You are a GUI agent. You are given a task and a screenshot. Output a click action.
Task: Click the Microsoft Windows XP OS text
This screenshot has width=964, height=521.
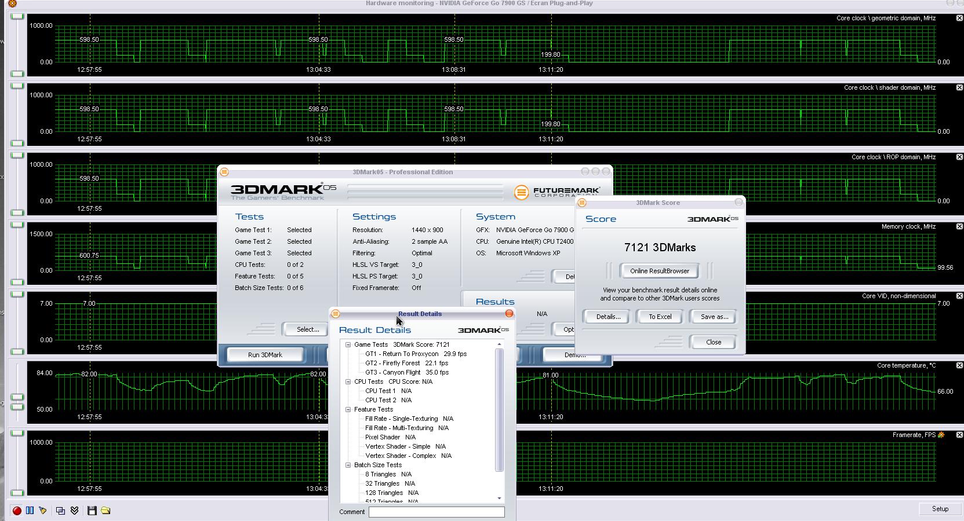[528, 253]
